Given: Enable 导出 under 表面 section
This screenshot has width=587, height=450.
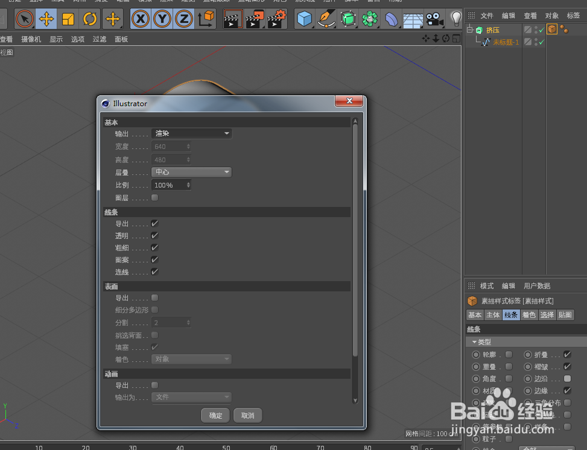Looking at the screenshot, I should pos(154,297).
